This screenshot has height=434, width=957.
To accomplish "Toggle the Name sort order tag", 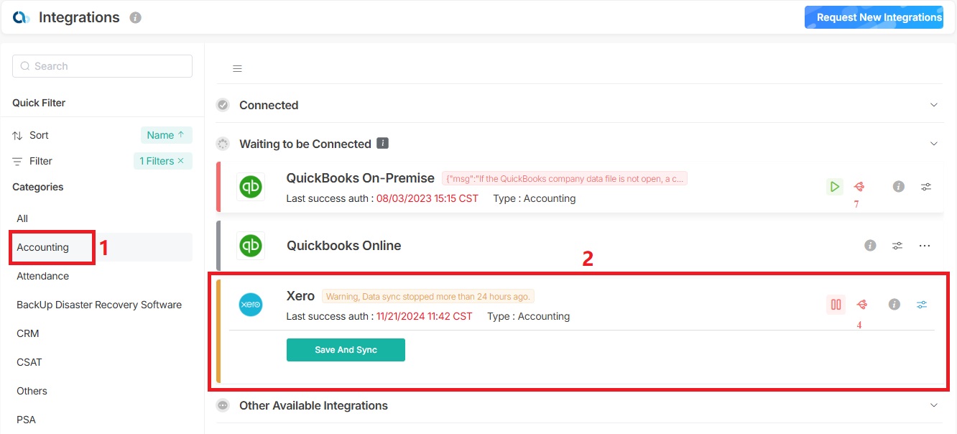I will pos(166,135).
